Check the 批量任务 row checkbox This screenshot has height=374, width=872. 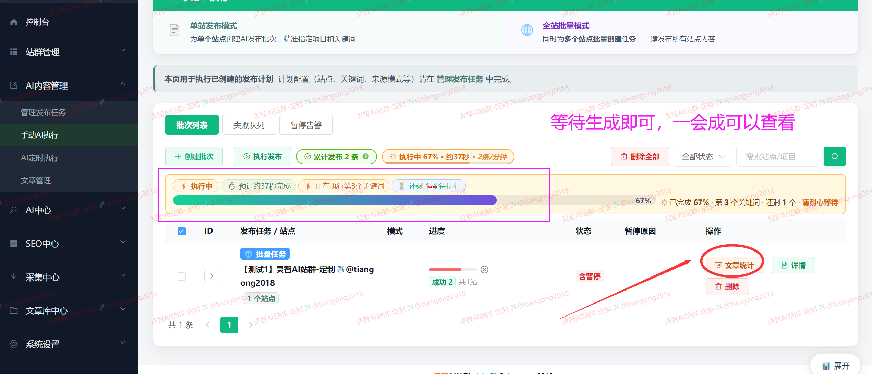(181, 276)
